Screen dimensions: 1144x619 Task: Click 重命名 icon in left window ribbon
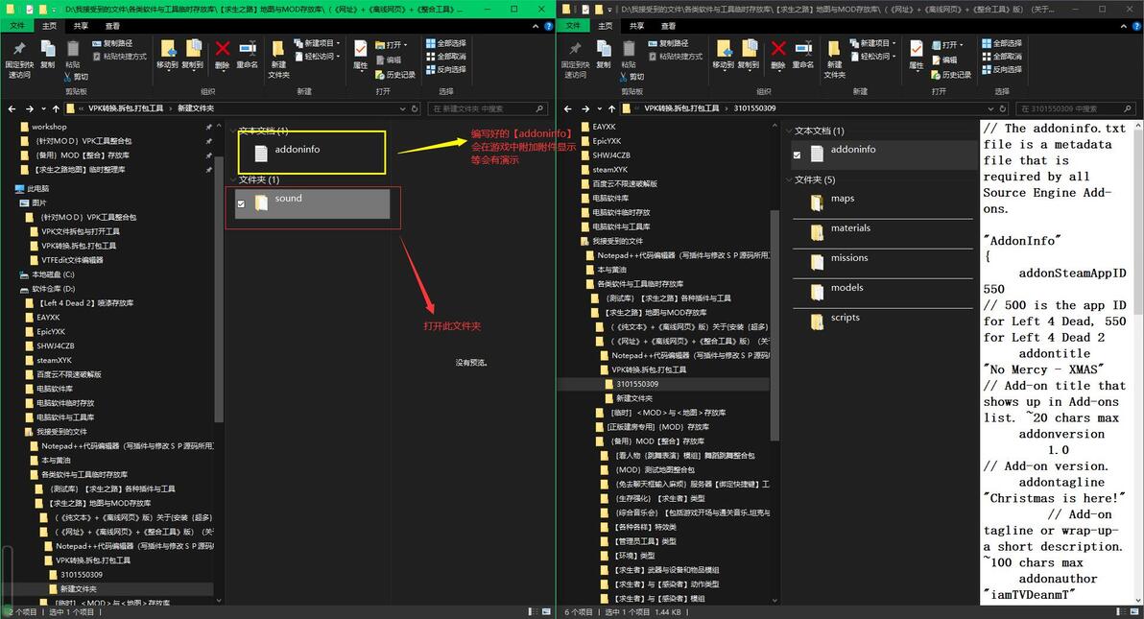point(248,49)
